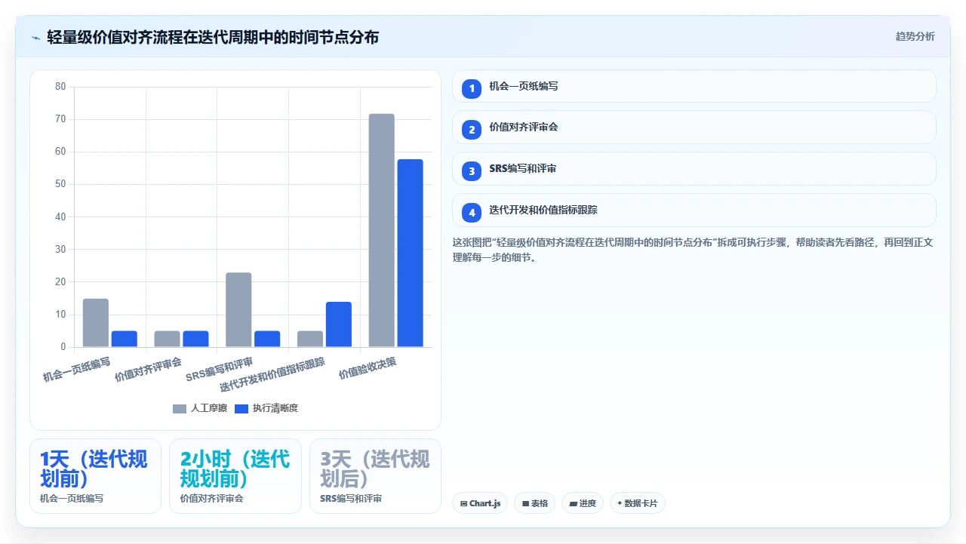
Task: Click the y-axis value 60
Action: (x=60, y=152)
